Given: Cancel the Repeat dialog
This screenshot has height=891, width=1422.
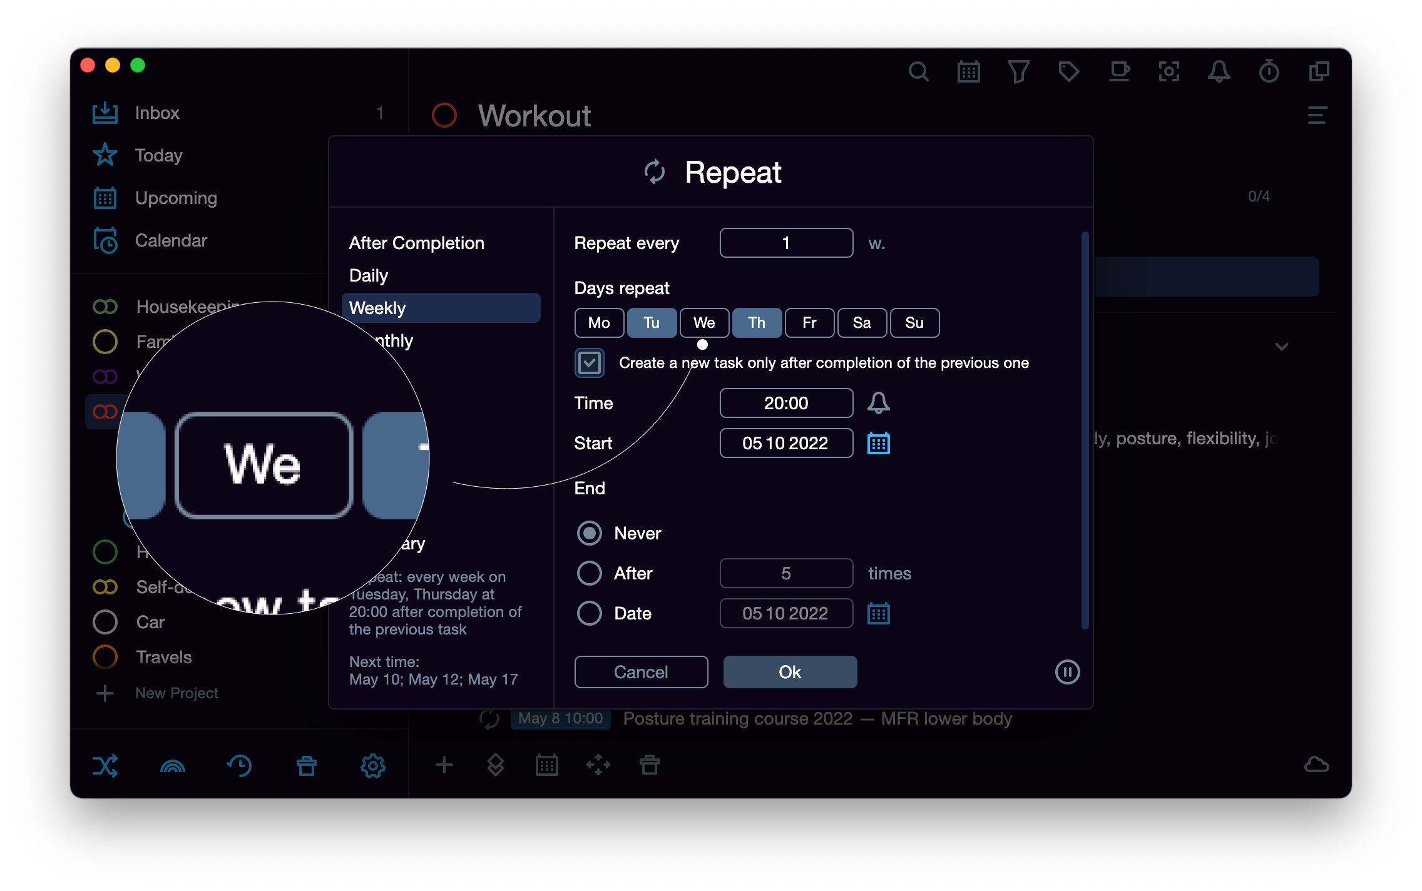Looking at the screenshot, I should click(642, 672).
